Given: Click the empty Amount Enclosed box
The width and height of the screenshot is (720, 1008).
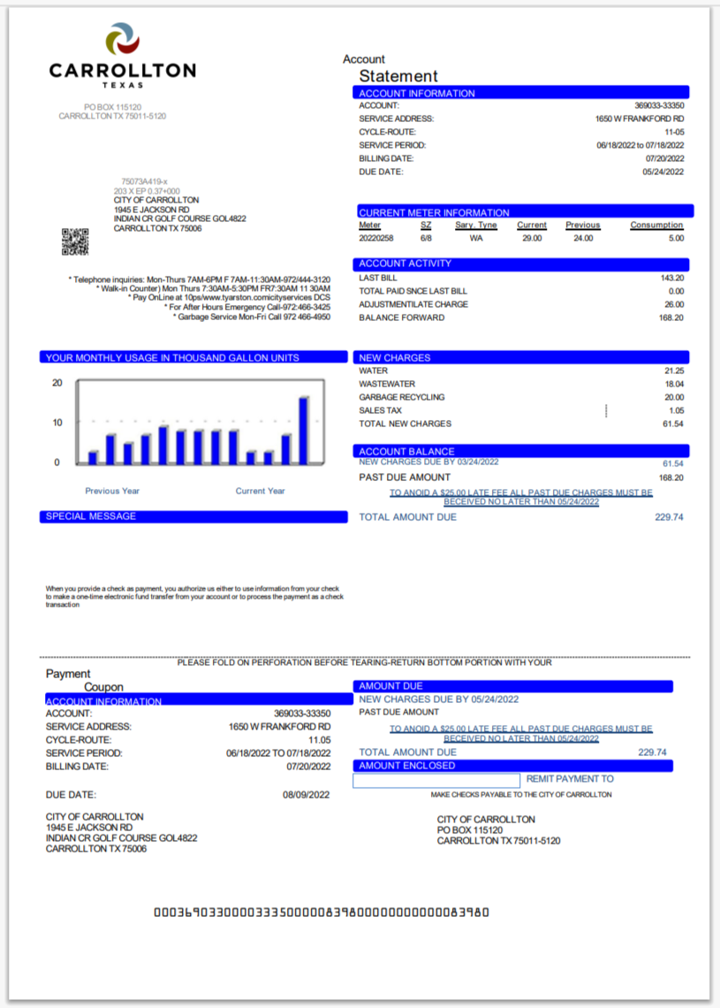Looking at the screenshot, I should (436, 781).
